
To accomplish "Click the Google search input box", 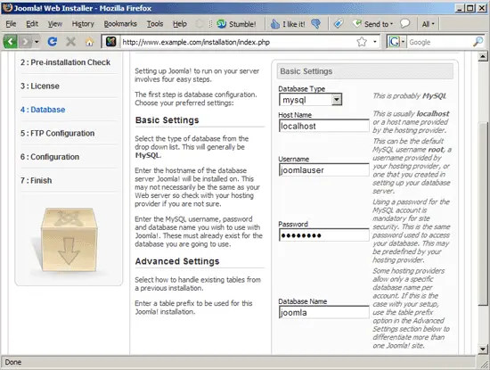I will coord(440,42).
